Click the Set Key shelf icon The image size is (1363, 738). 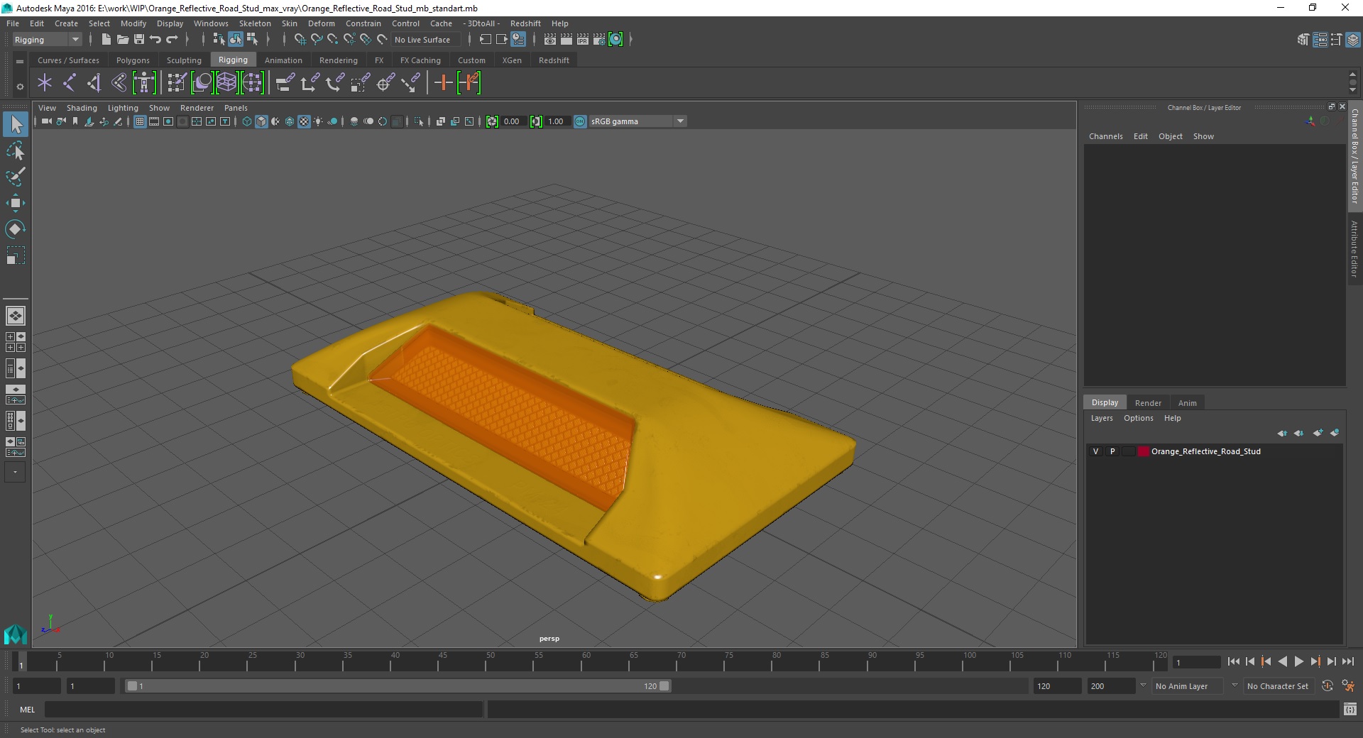click(444, 83)
